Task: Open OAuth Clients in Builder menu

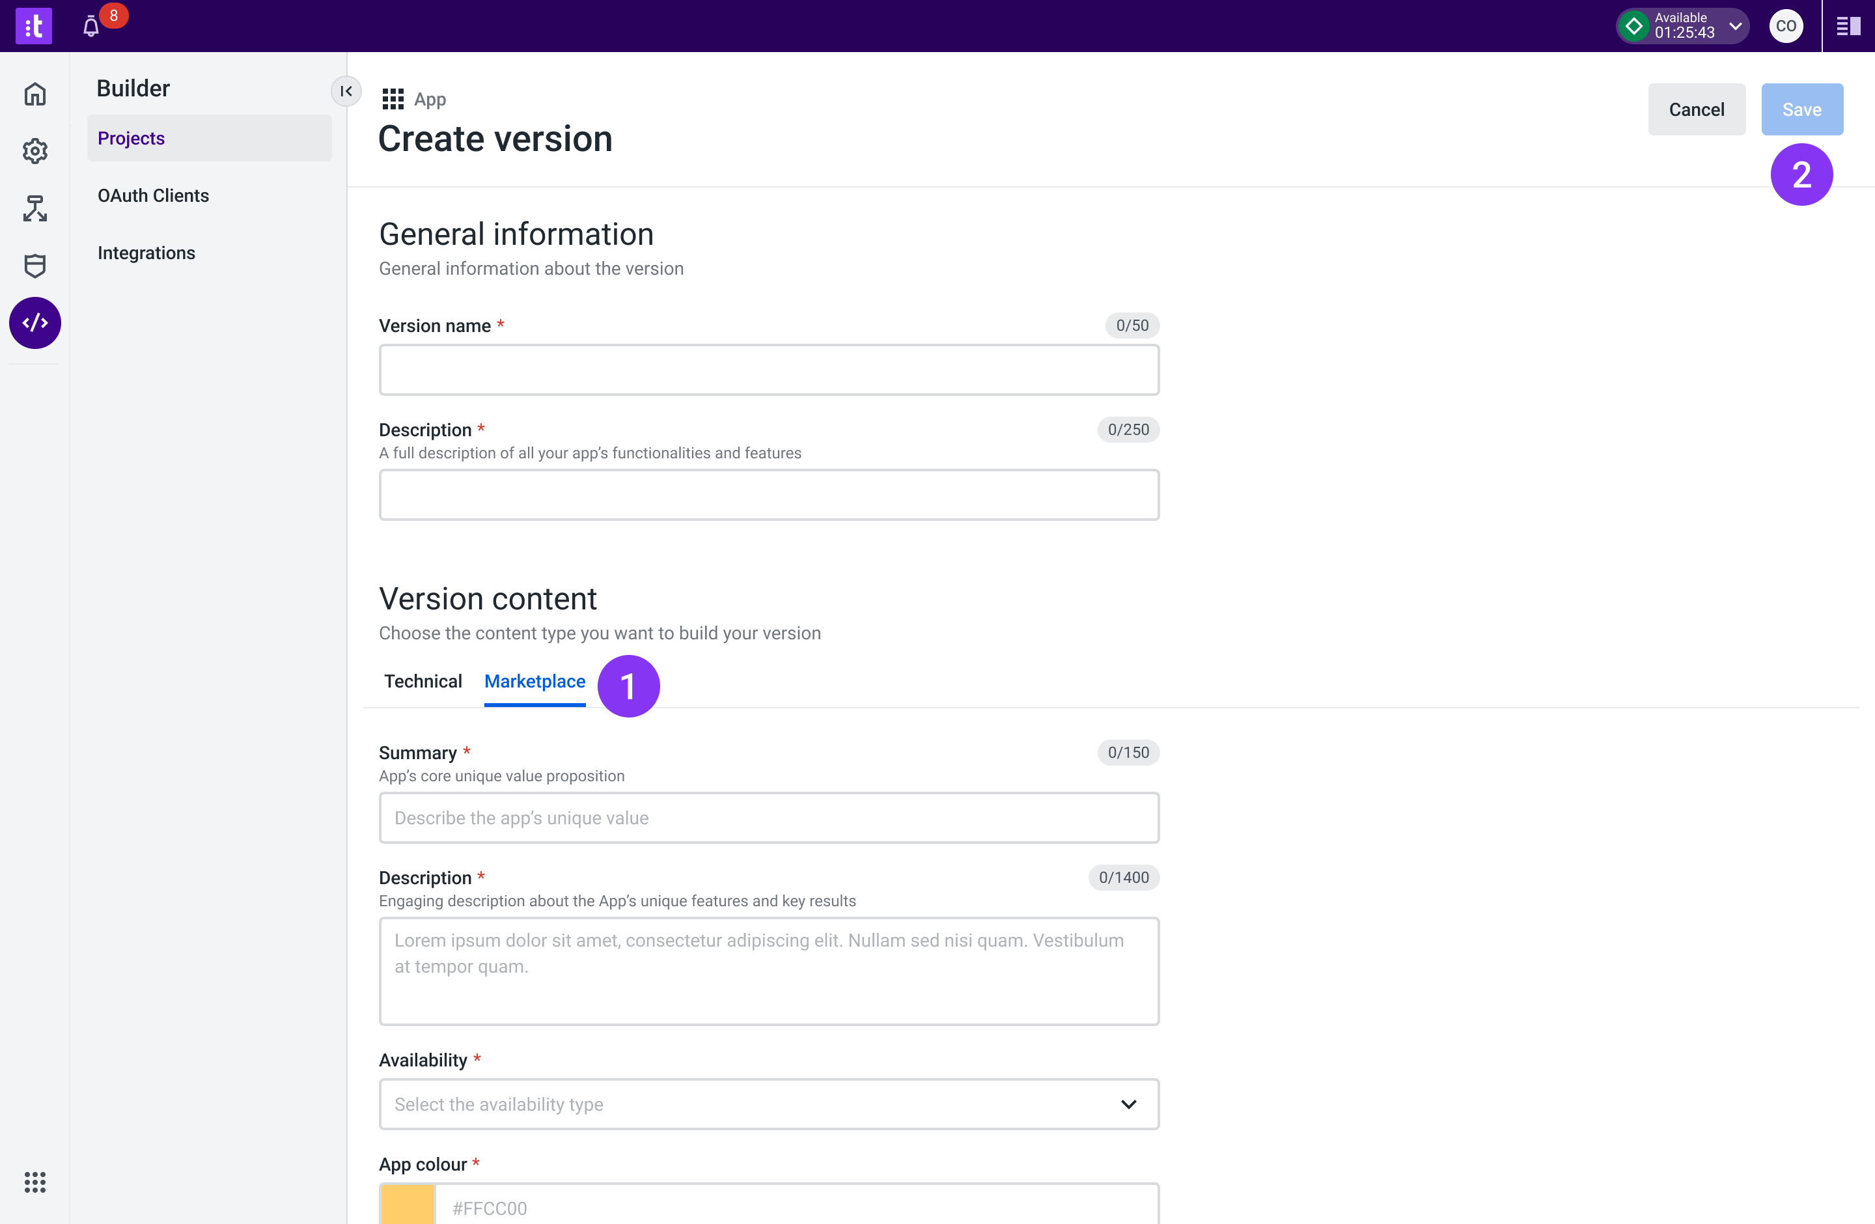Action: tap(153, 195)
